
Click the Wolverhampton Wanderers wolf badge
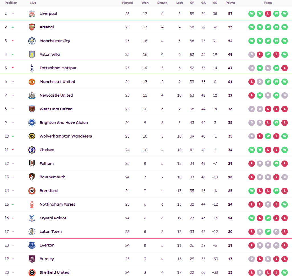point(32,136)
